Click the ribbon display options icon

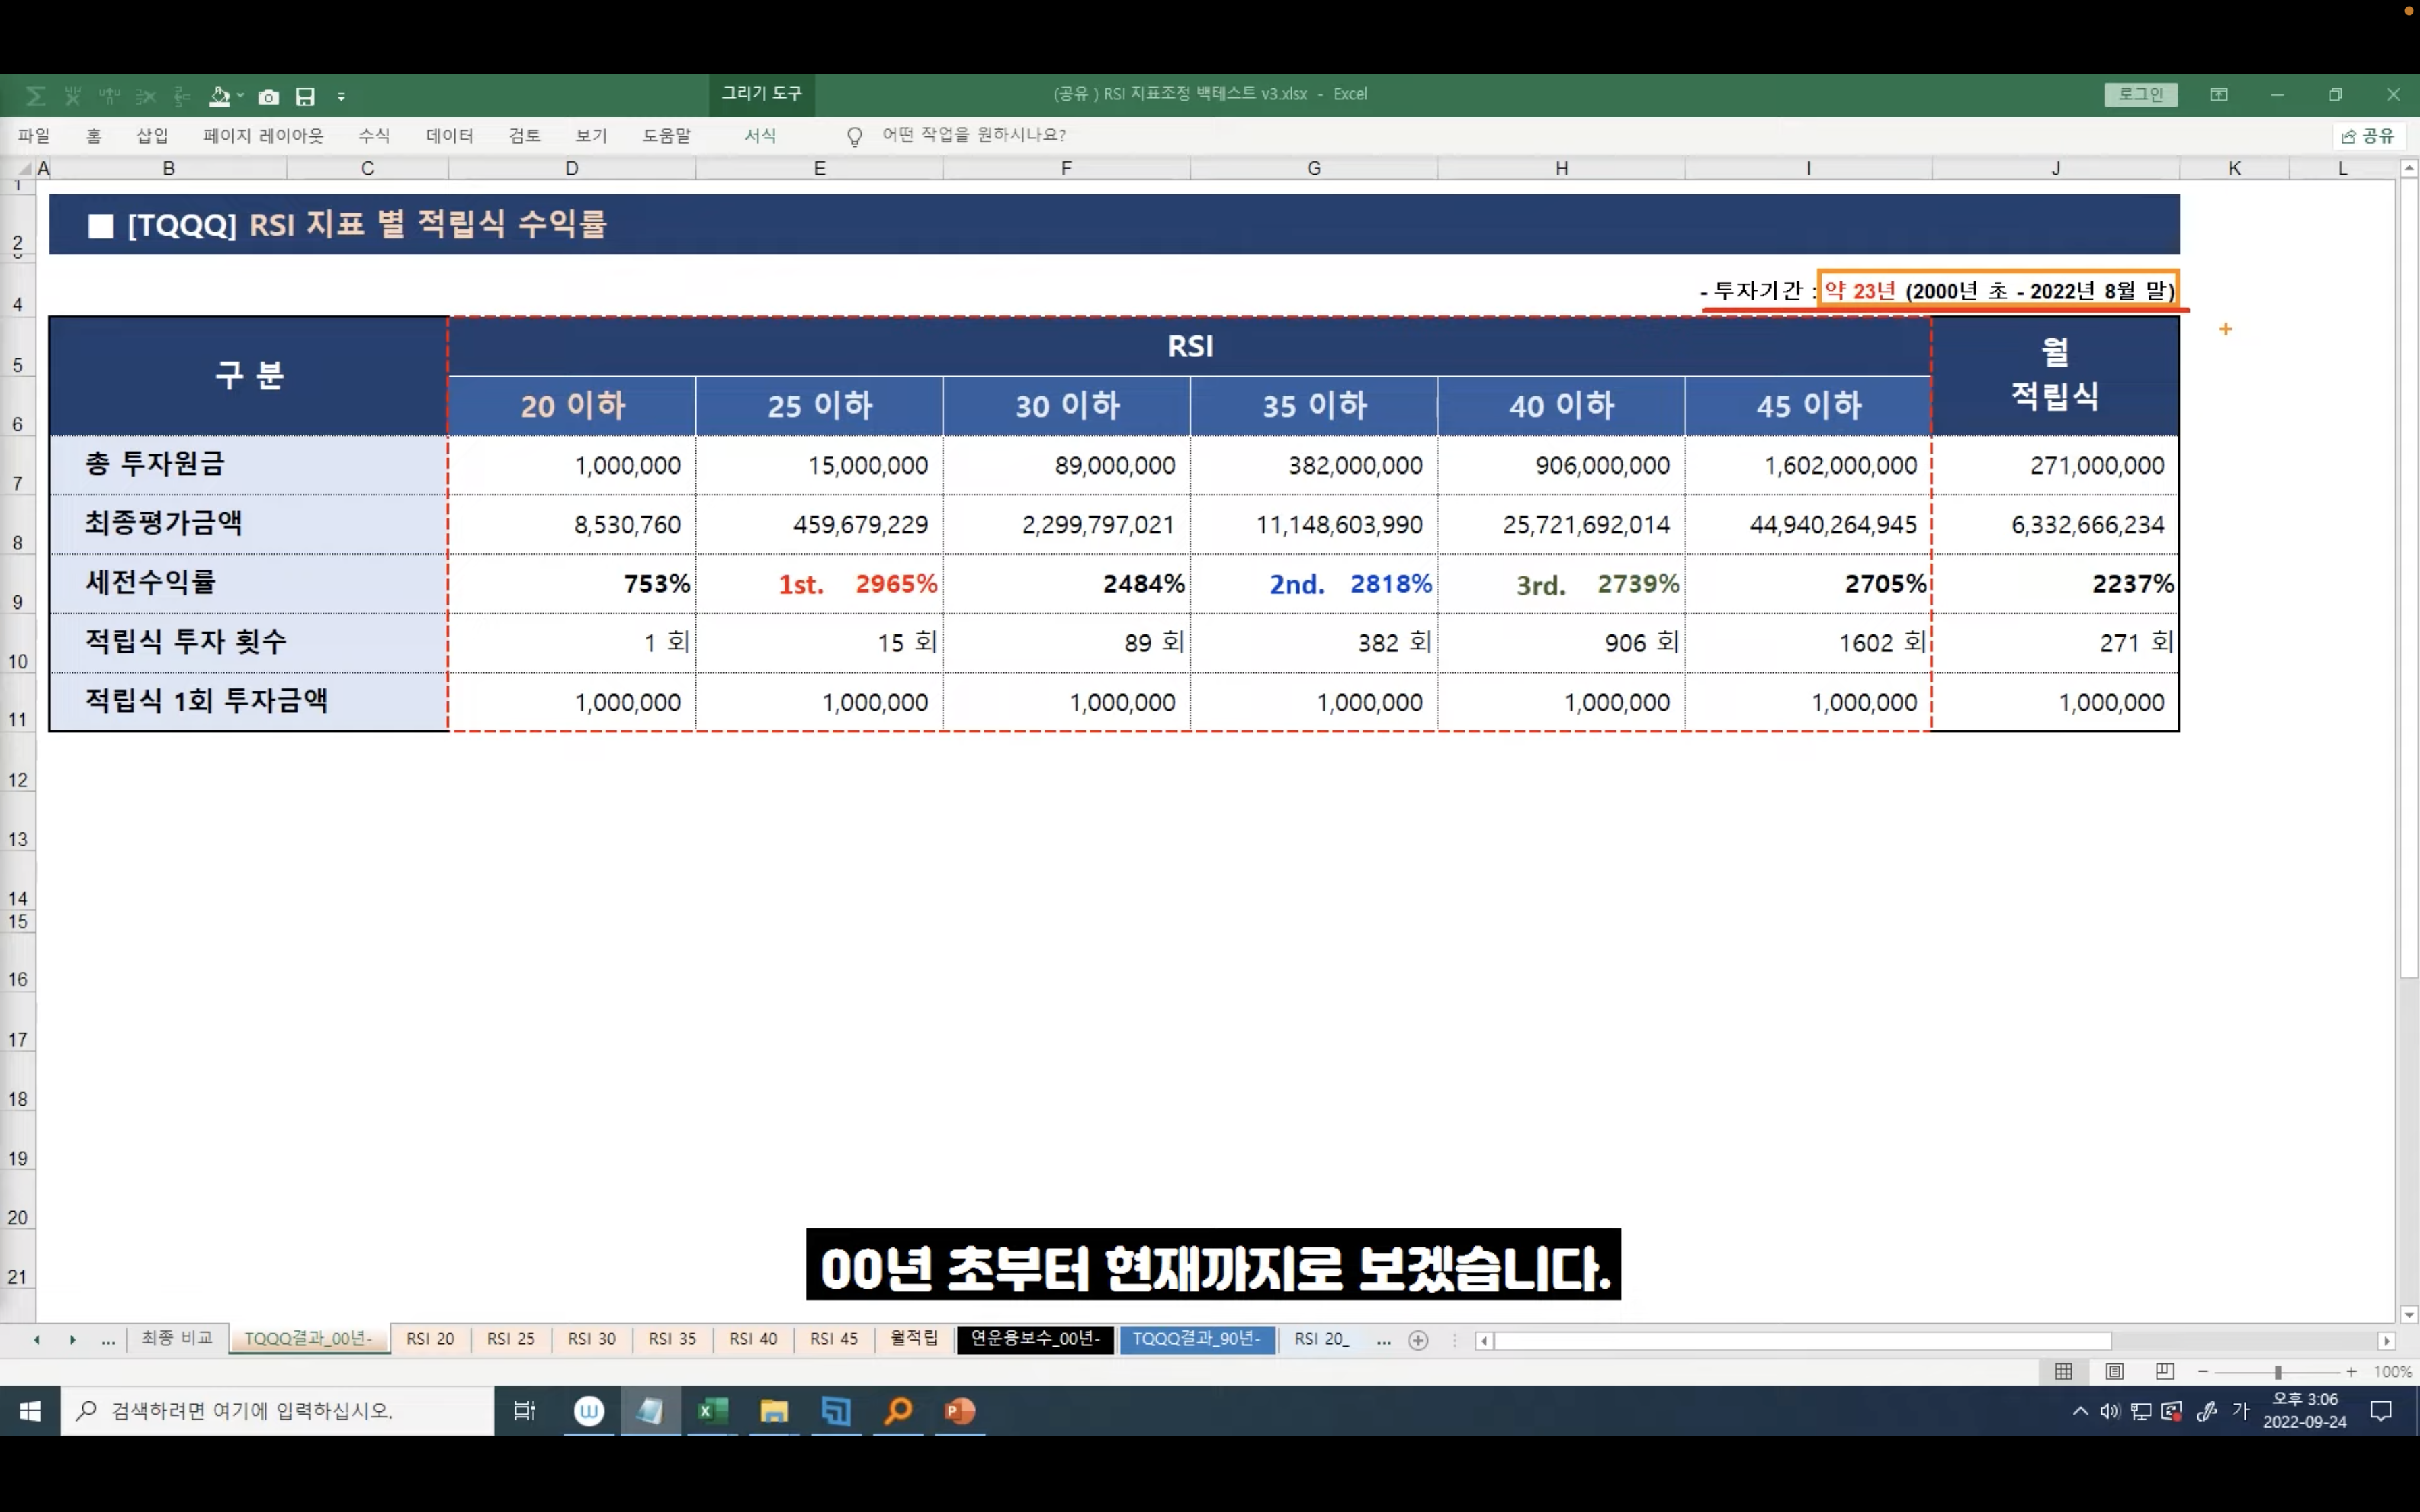coord(2218,94)
